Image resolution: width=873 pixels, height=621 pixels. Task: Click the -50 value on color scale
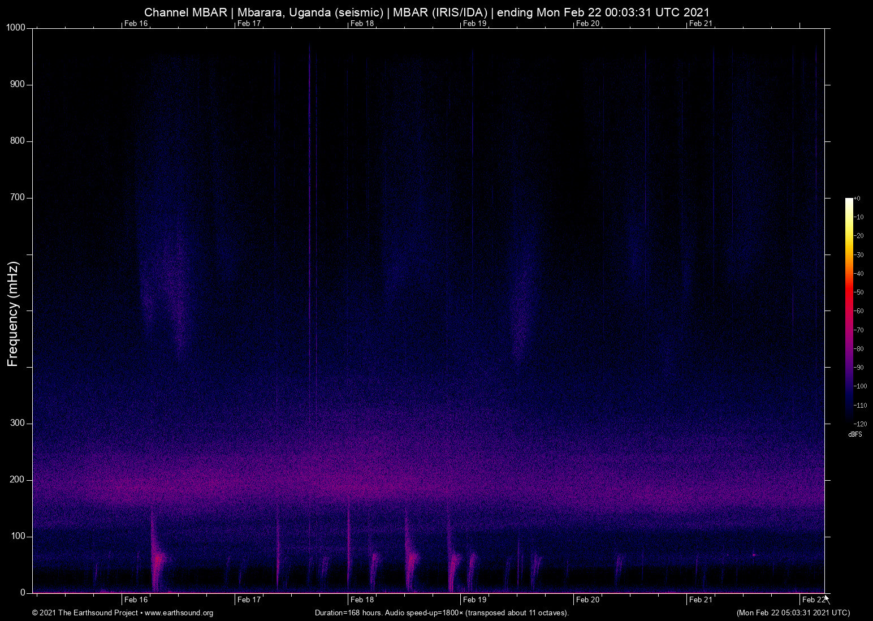(859, 292)
